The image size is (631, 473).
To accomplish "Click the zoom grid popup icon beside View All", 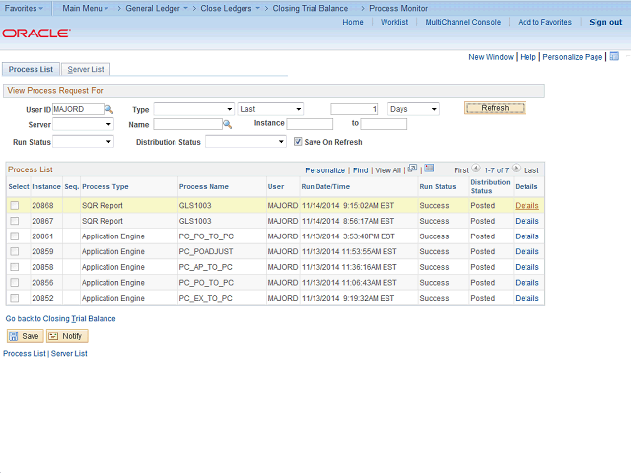I will [412, 169].
